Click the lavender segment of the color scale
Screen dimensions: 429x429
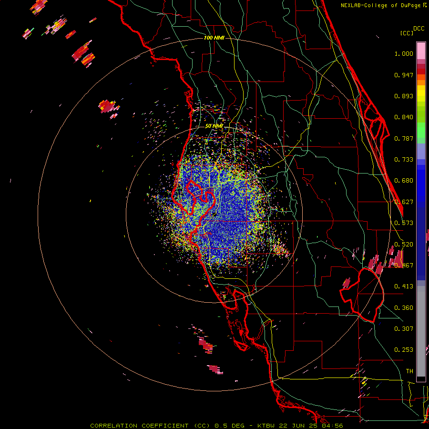click(421, 151)
